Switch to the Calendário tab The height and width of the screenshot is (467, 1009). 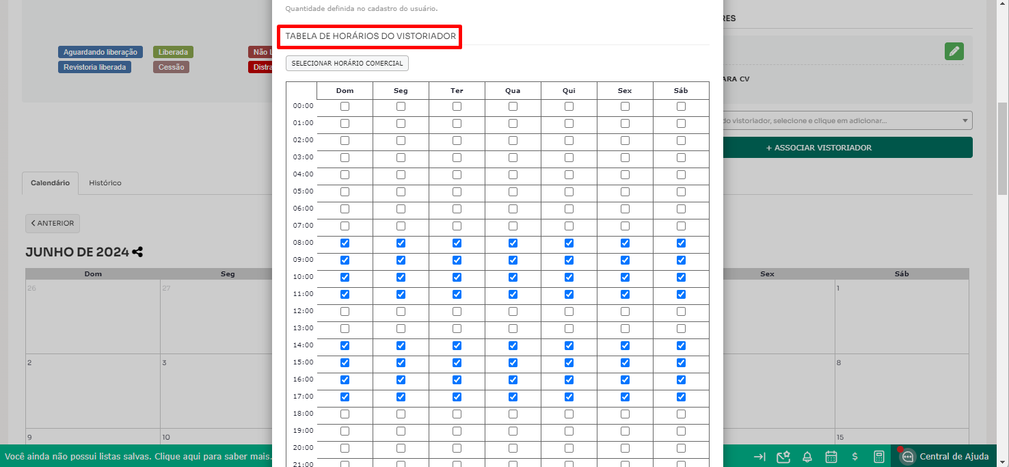pos(50,183)
